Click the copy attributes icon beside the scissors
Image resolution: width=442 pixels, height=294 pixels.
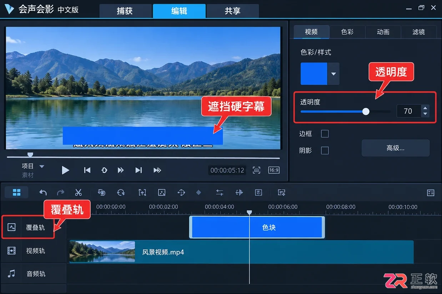[x=101, y=192]
